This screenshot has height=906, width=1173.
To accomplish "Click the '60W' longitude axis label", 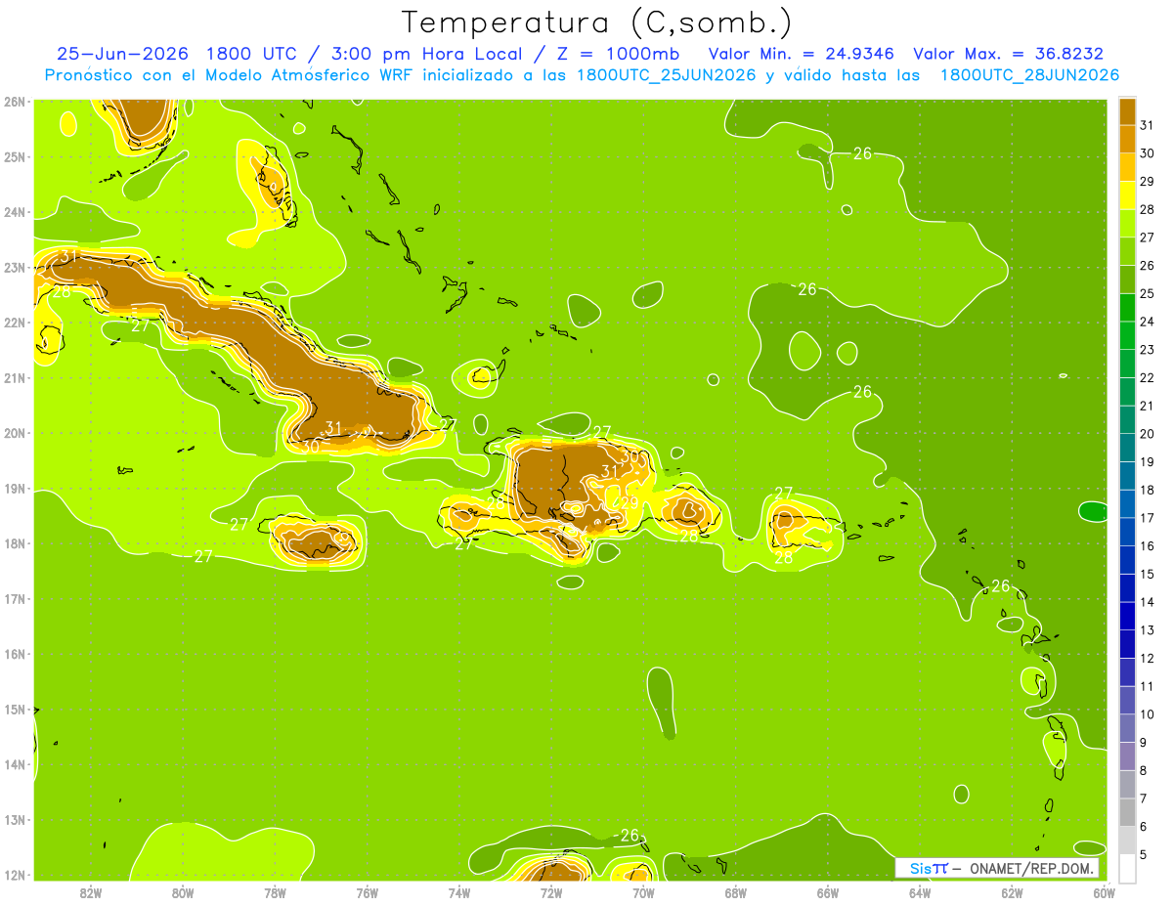I will point(1104,892).
